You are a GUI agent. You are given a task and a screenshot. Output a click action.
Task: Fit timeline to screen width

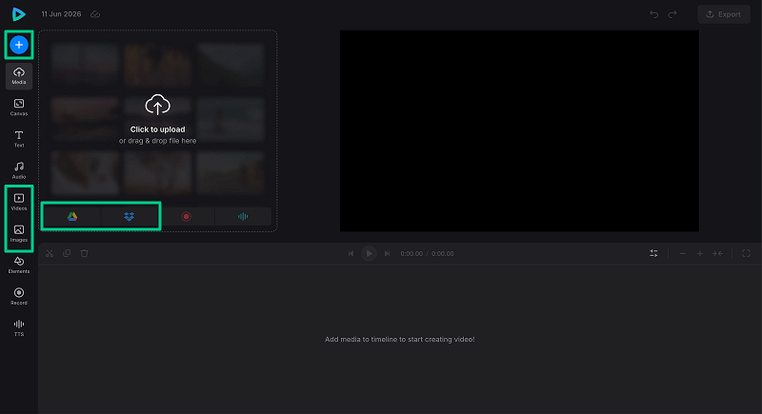point(717,253)
